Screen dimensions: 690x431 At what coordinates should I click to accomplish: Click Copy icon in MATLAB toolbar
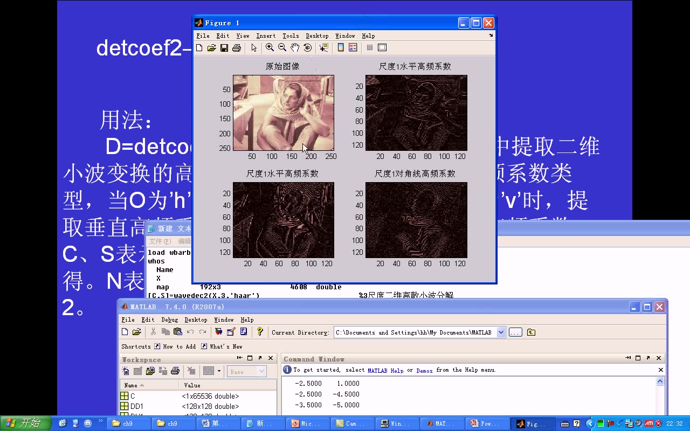coord(165,332)
